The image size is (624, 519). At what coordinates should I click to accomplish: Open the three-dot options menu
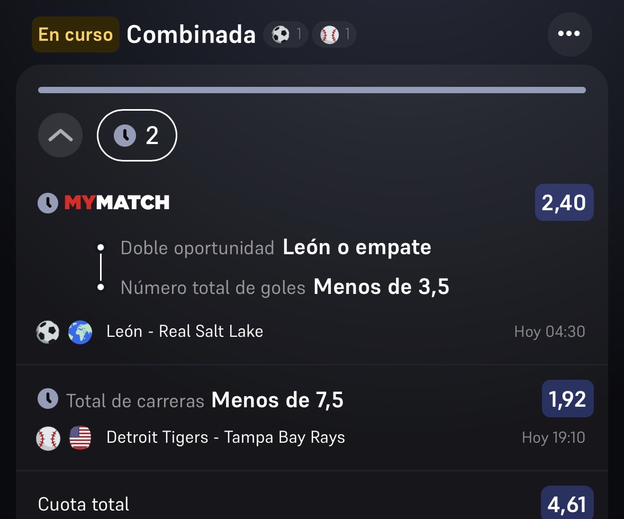click(x=569, y=34)
